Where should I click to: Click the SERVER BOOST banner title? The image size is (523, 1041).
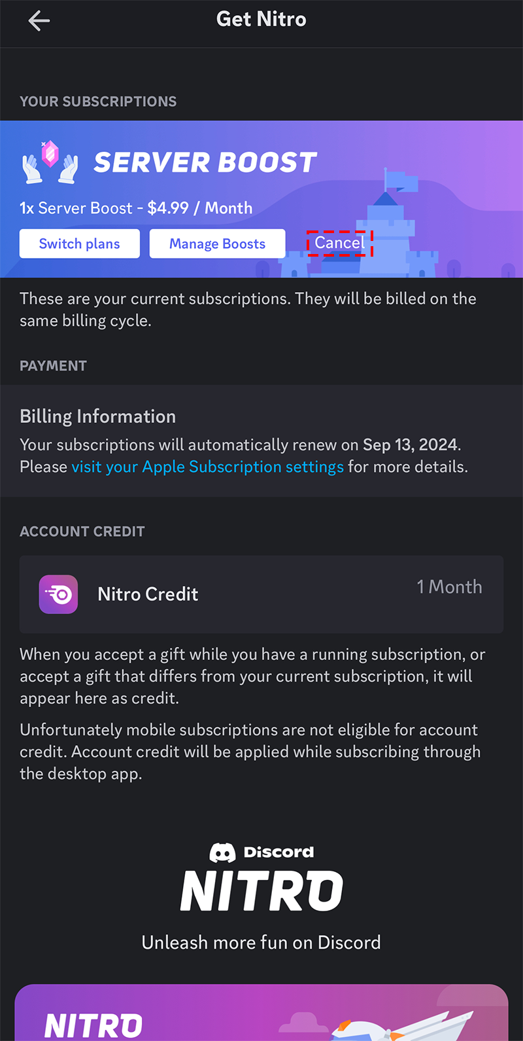205,162
